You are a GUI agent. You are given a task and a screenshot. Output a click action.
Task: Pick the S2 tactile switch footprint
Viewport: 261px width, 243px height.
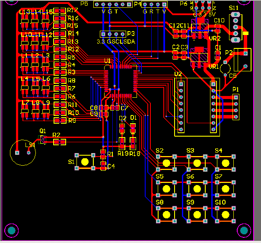[167, 163]
